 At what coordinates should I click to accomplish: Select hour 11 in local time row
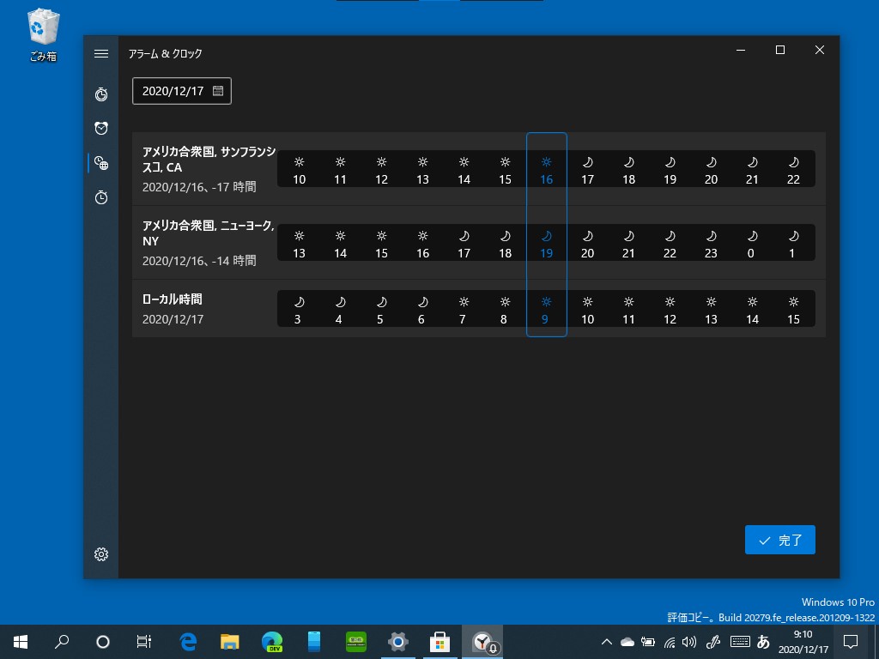coord(629,311)
